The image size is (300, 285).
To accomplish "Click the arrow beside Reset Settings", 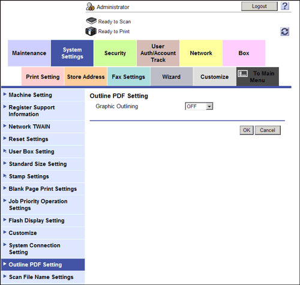I will [x=5, y=138].
